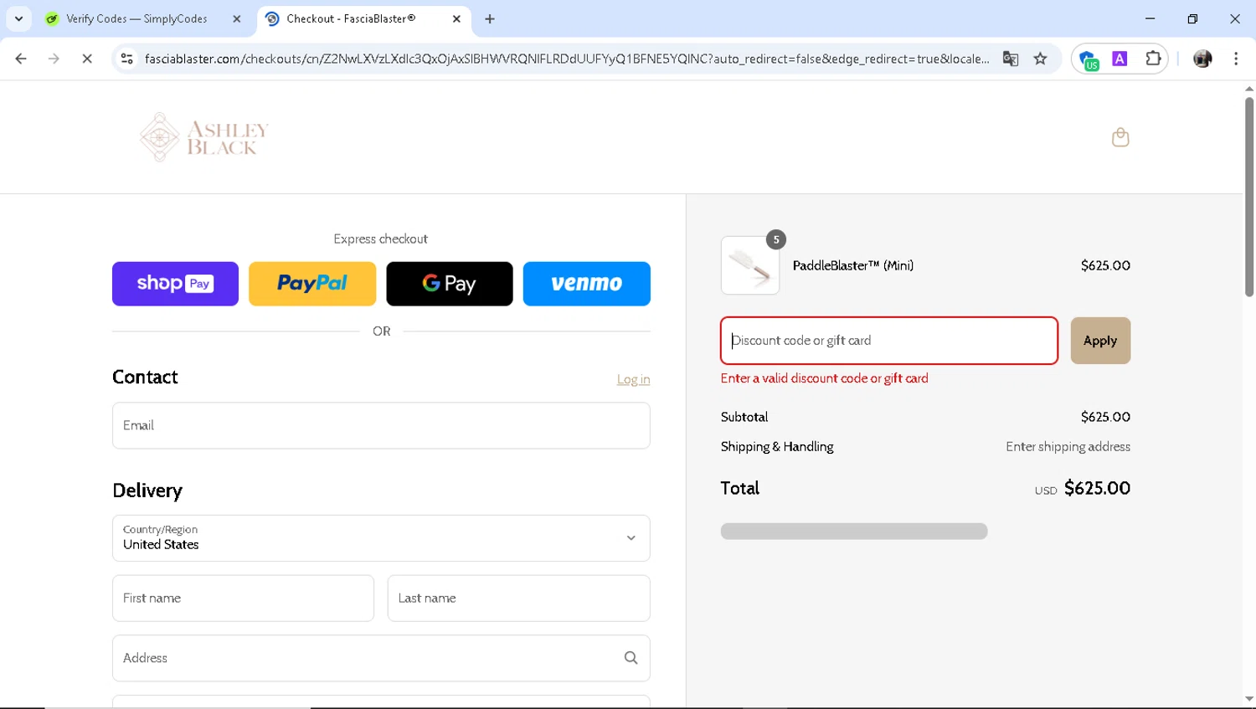
Task: Click the Ashley Black logo
Action: point(204,137)
